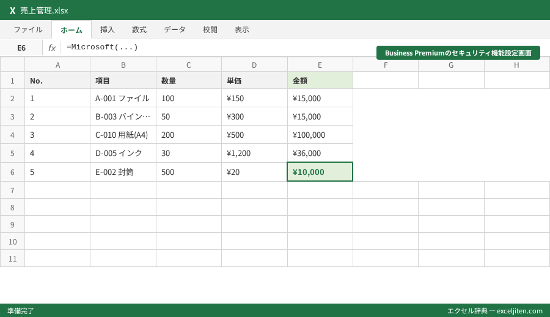The width and height of the screenshot is (550, 317).
Task: Click No. cell 3 in row 4
Action: (57, 135)
